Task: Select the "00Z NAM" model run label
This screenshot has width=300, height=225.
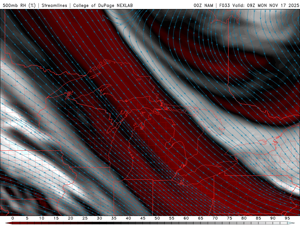Action: 203,5
